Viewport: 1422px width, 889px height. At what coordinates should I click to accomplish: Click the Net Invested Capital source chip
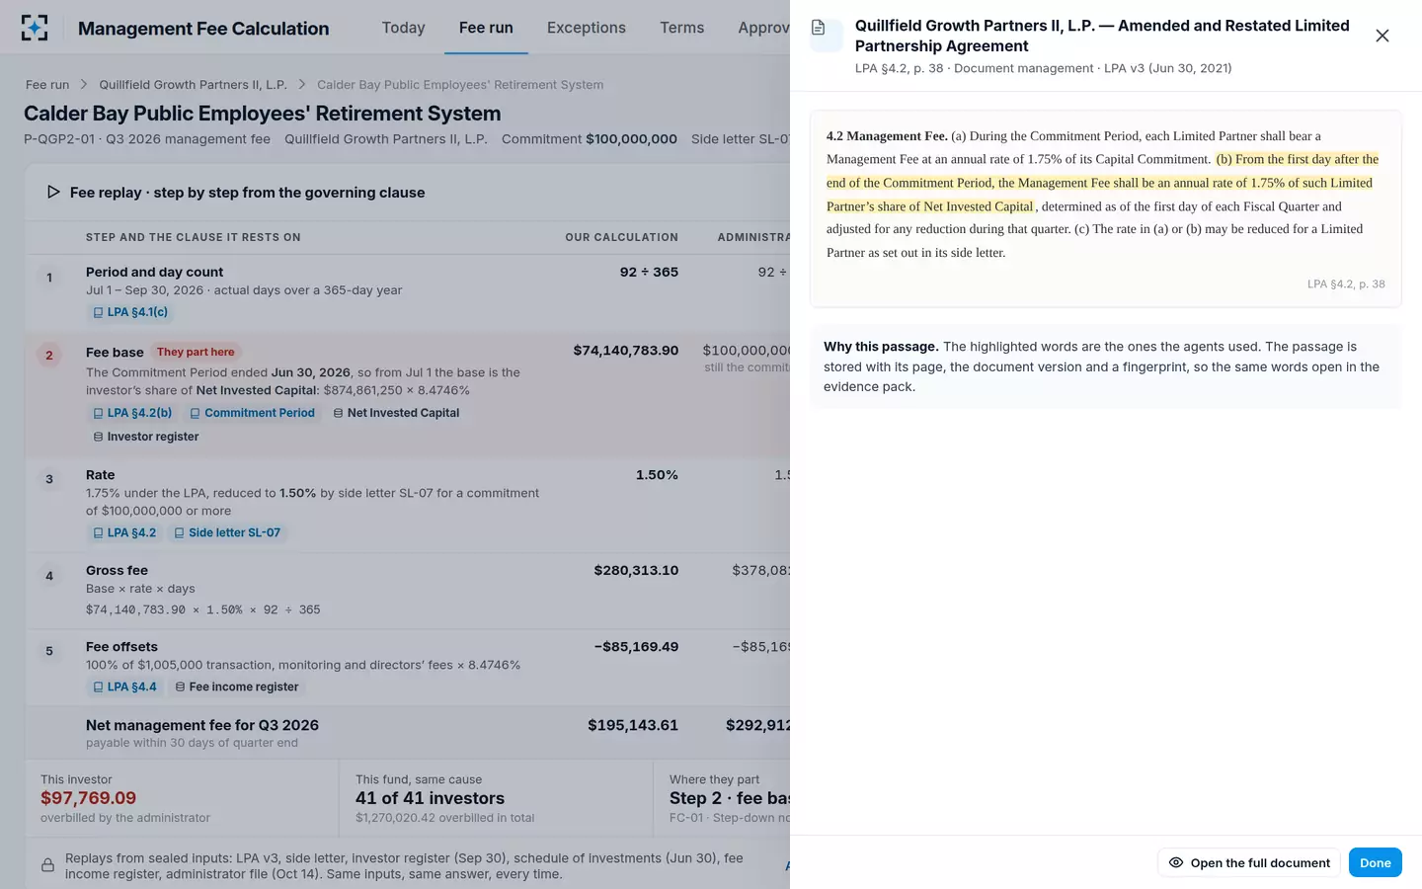coord(396,413)
